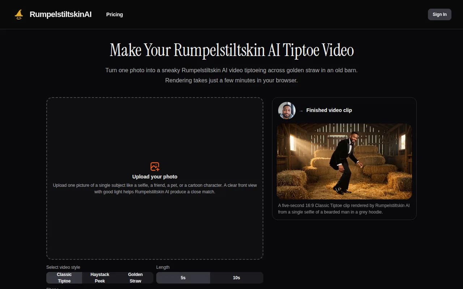
Task: Set video length to 10s
Action: coord(236,278)
